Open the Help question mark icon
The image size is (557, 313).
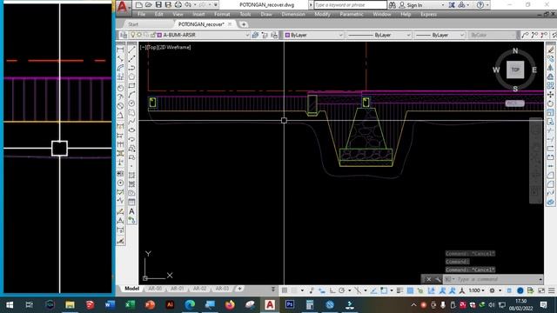point(480,5)
